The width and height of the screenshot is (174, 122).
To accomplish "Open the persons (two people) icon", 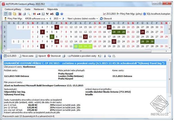I will click(x=34, y=14).
